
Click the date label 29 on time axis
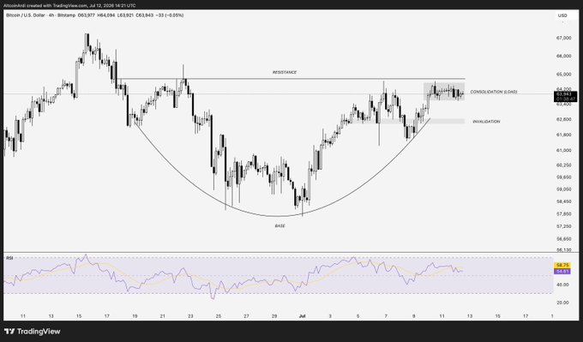tap(274, 316)
